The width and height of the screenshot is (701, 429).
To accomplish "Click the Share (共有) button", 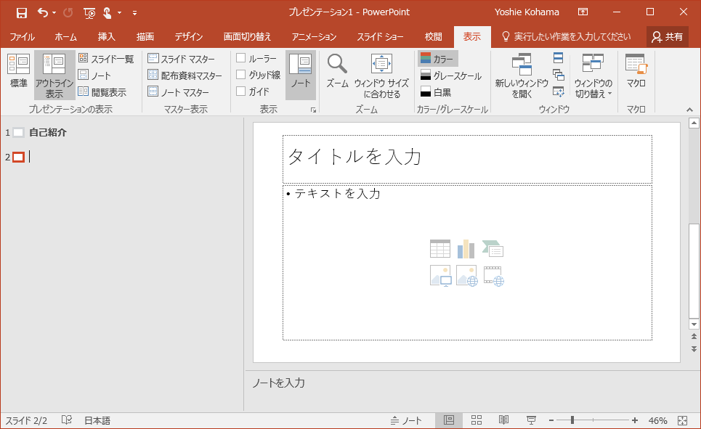I will click(x=667, y=36).
